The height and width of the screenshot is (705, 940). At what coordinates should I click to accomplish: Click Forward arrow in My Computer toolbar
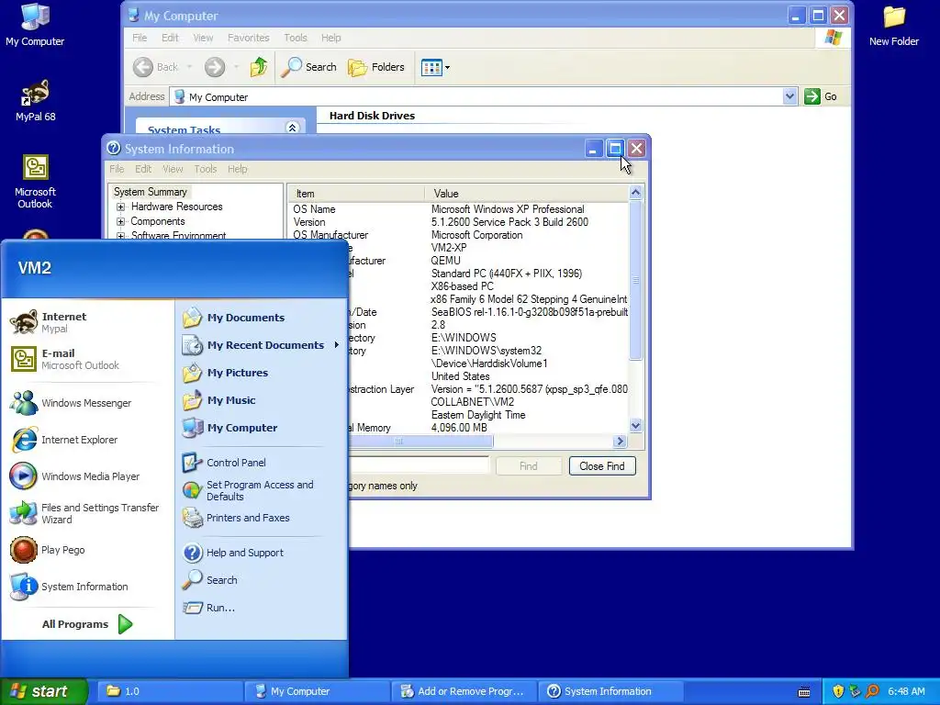[x=215, y=67]
